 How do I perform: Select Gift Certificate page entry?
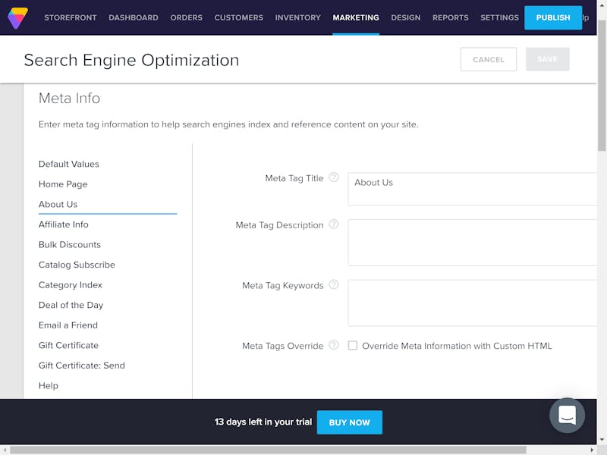pyautogui.click(x=68, y=345)
